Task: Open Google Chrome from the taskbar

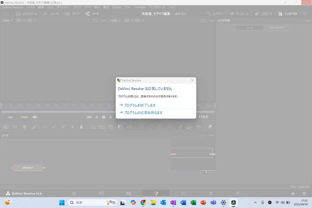Action: pyautogui.click(x=143, y=203)
